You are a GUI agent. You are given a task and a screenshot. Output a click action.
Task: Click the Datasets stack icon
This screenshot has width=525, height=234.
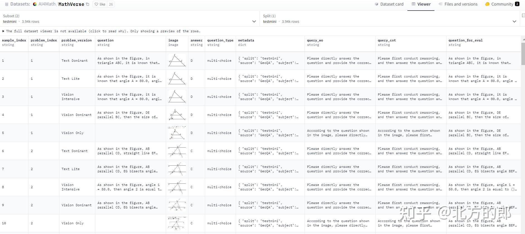pyautogui.click(x=7, y=4)
